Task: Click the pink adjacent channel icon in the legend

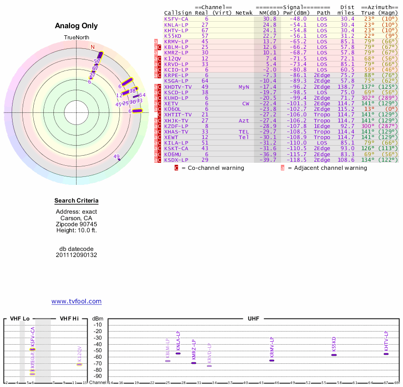Action: pyautogui.click(x=283, y=168)
